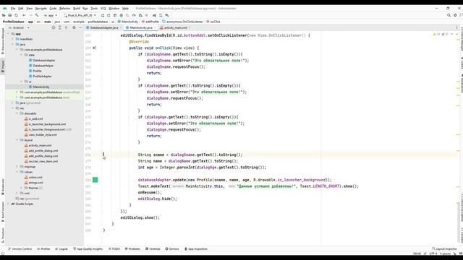Click the green Debug bug icon
463x260 pixels.
(121, 15)
